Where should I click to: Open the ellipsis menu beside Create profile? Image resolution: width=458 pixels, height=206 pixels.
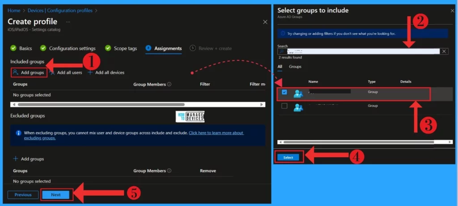point(68,22)
